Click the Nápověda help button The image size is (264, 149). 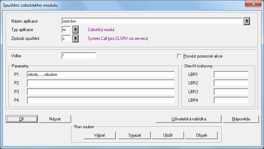241,119
